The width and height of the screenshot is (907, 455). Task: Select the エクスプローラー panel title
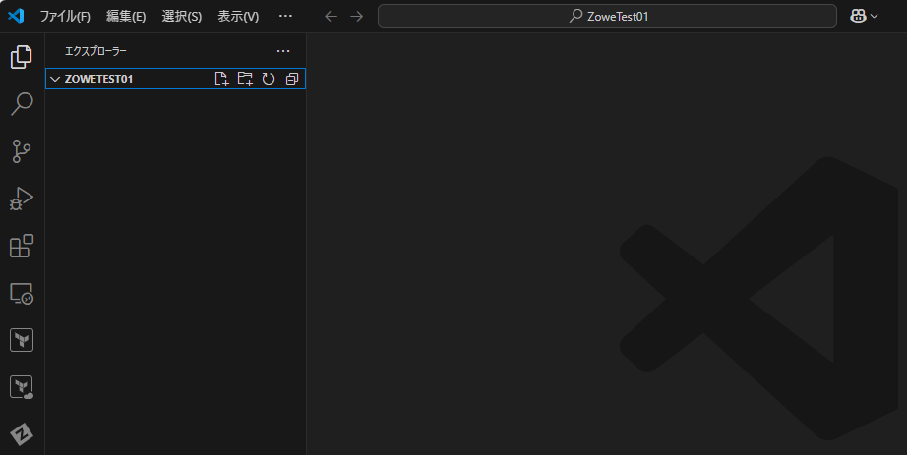[95, 51]
